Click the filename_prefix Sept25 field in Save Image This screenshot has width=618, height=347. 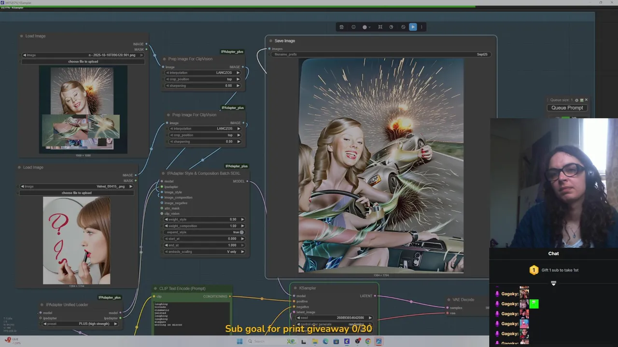point(380,54)
